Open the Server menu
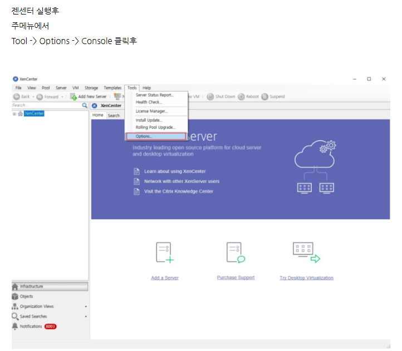 (x=61, y=88)
